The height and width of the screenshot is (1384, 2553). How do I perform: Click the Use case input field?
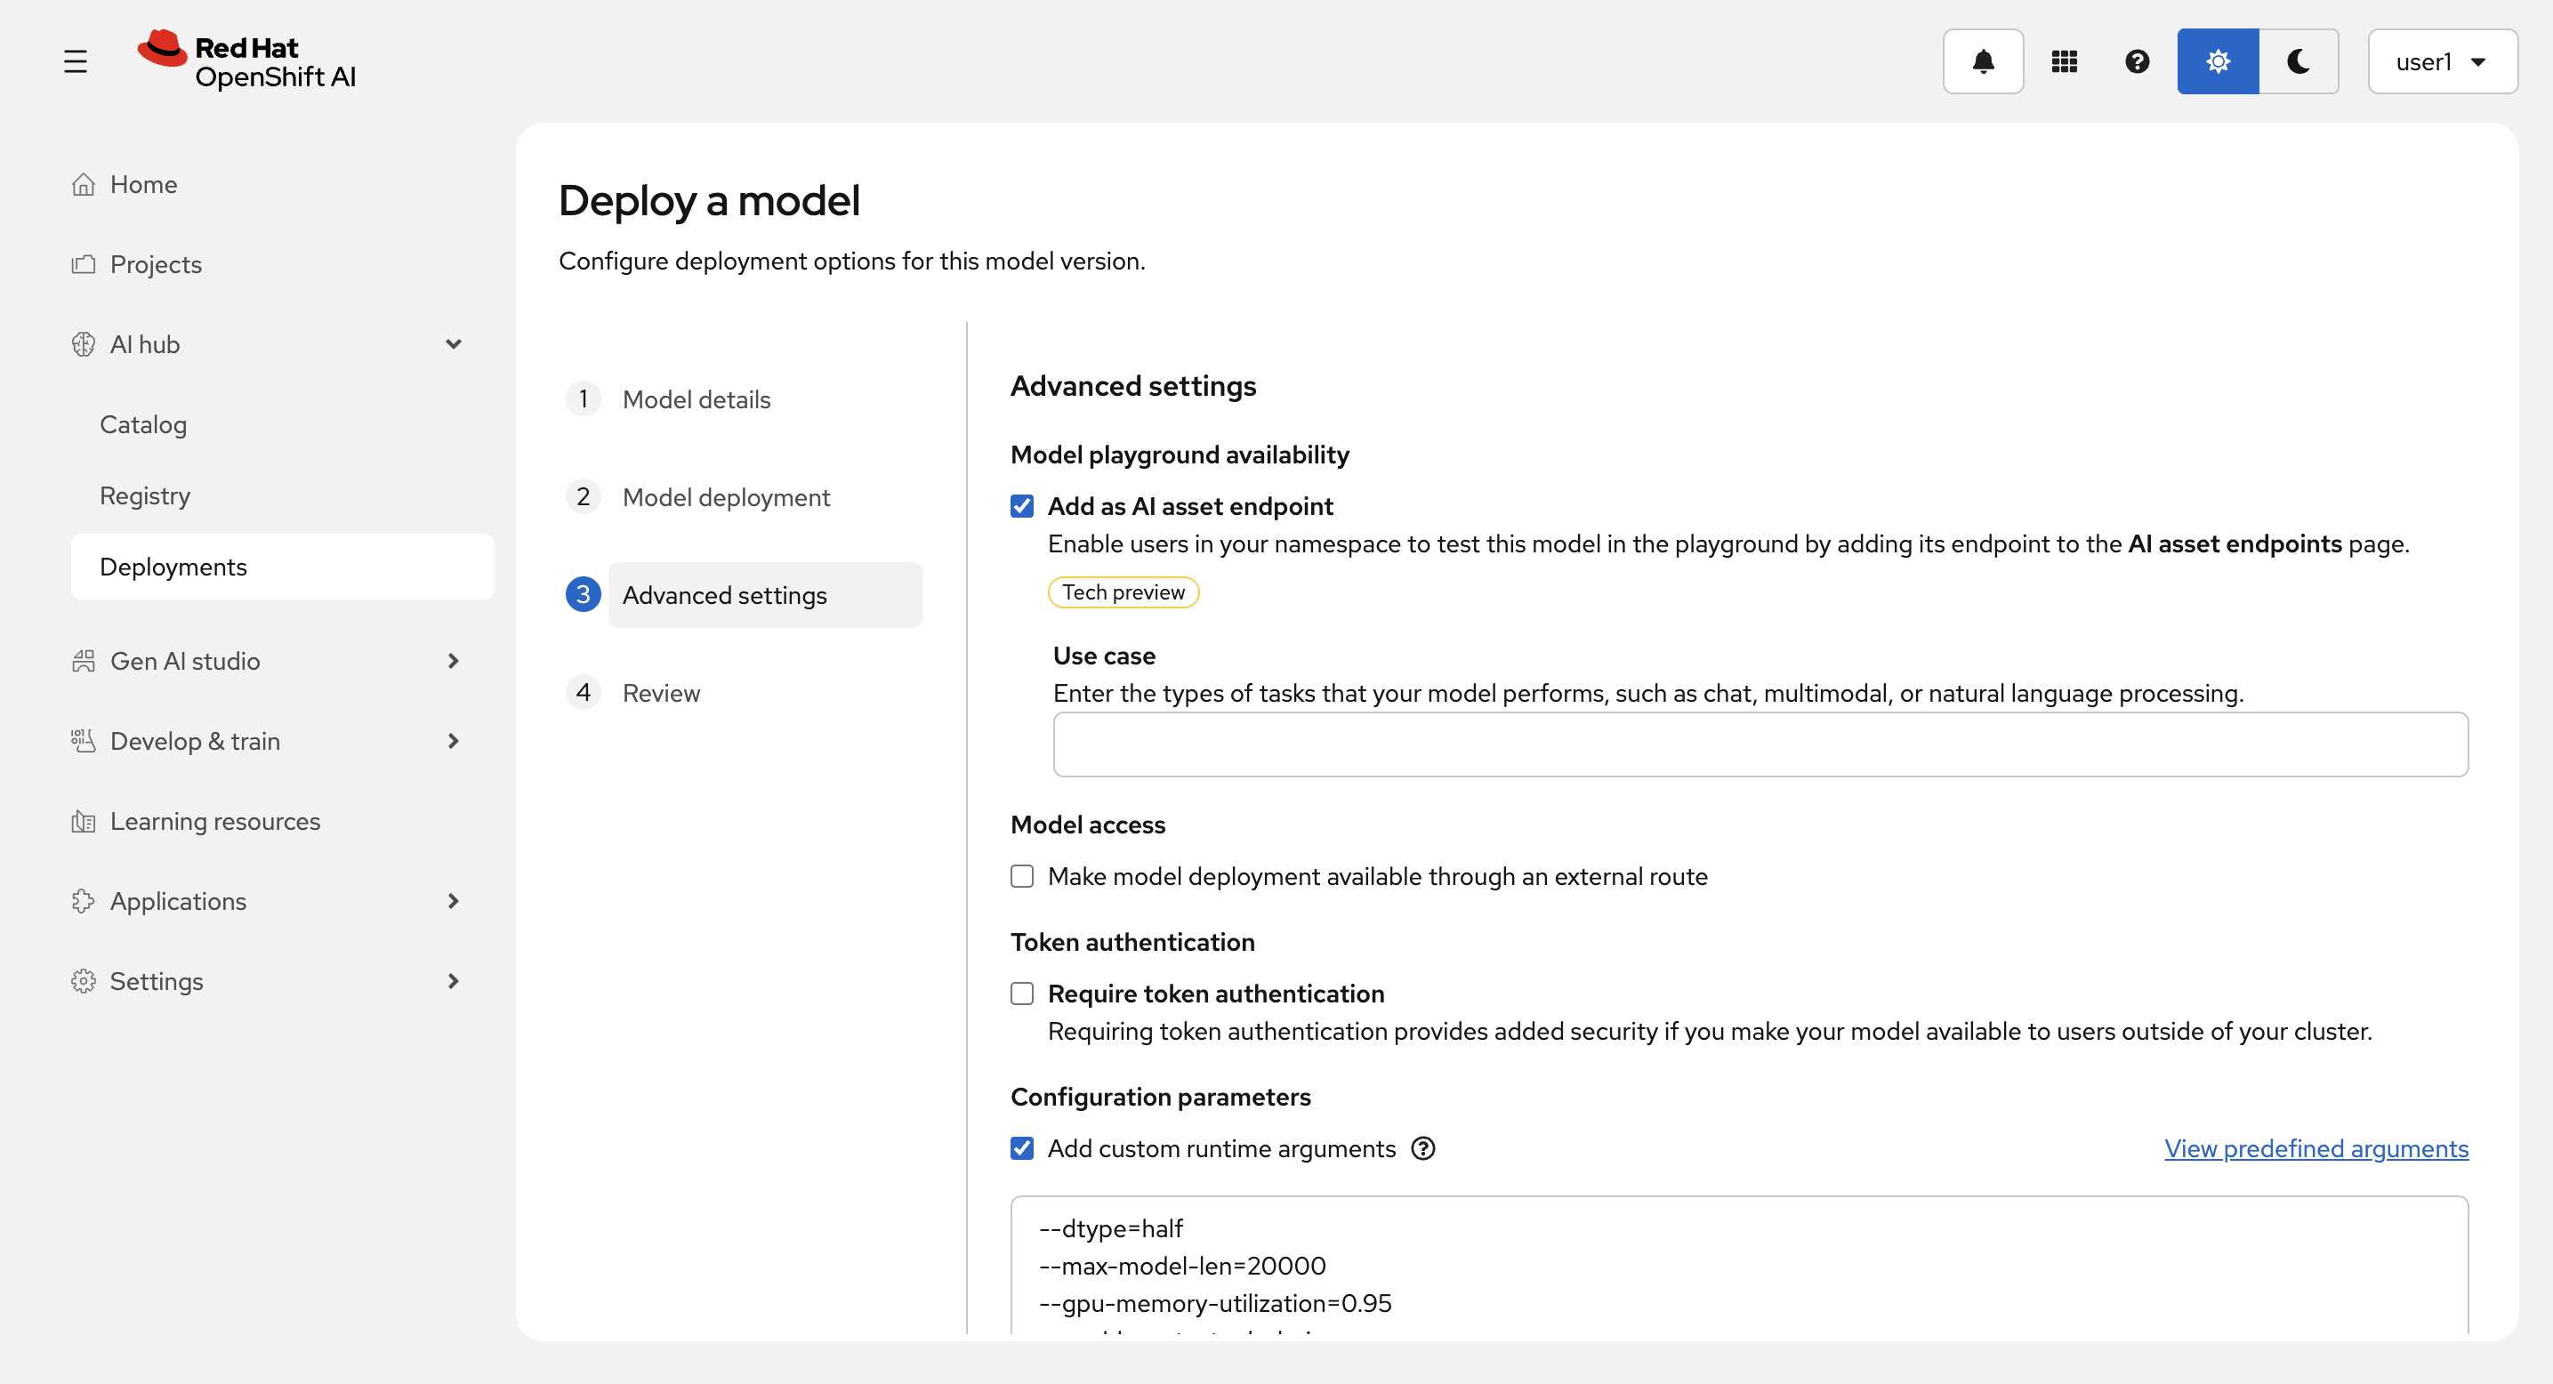tap(1760, 744)
